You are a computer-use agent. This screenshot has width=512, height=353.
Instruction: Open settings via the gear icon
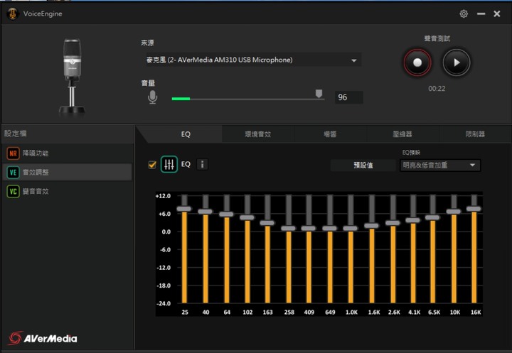464,13
